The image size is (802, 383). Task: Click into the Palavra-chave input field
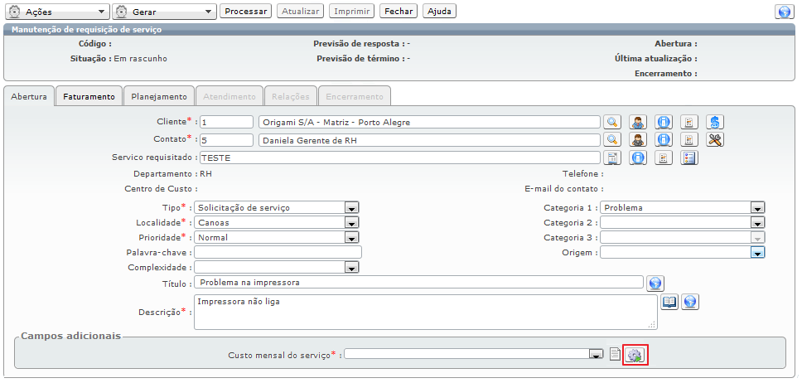coord(278,253)
